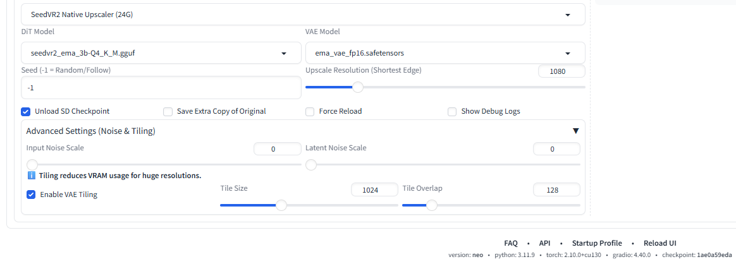
Task: Disable the Enable VAE Tiling checkbox
Action: 31,195
